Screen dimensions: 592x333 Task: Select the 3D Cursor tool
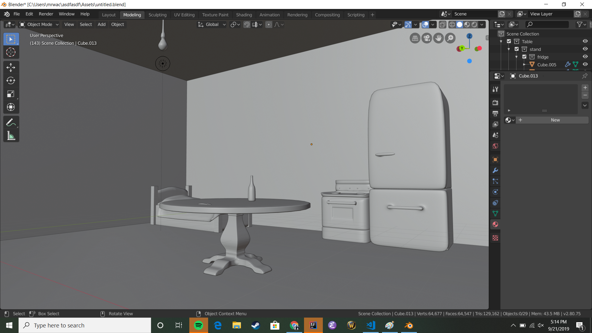tap(11, 52)
